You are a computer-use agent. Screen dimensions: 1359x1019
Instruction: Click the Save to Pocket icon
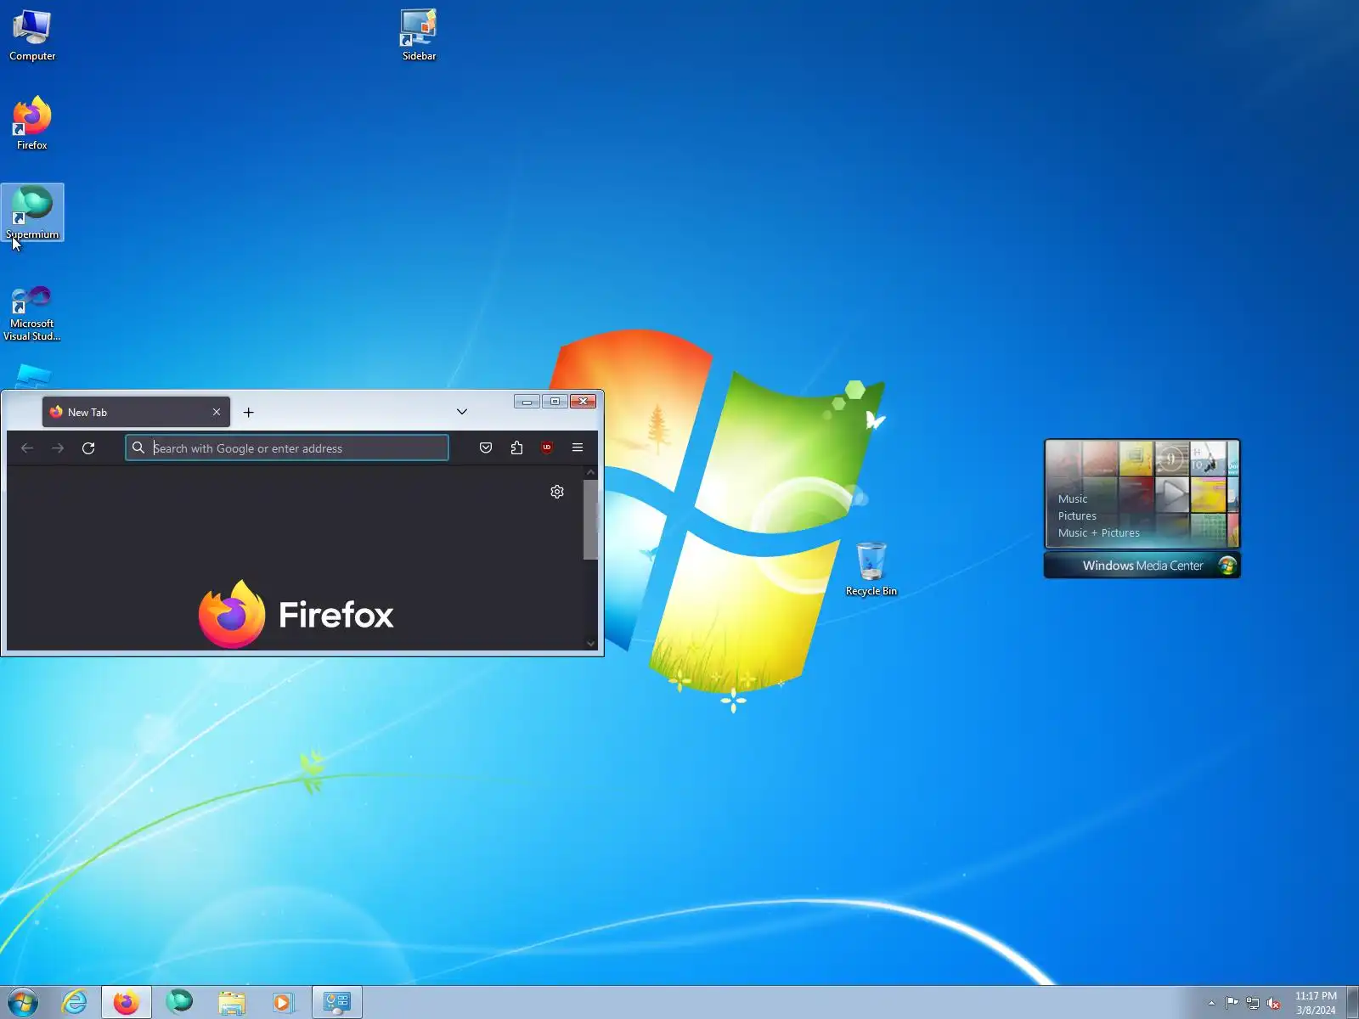tap(486, 448)
